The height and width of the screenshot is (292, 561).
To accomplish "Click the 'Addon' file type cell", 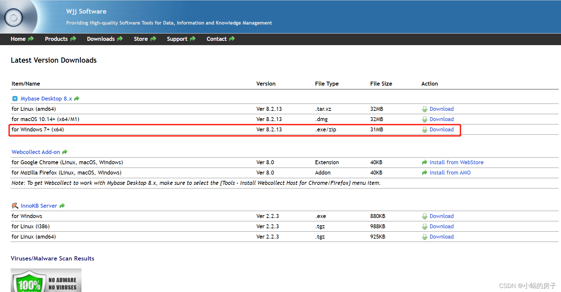I will [x=323, y=173].
